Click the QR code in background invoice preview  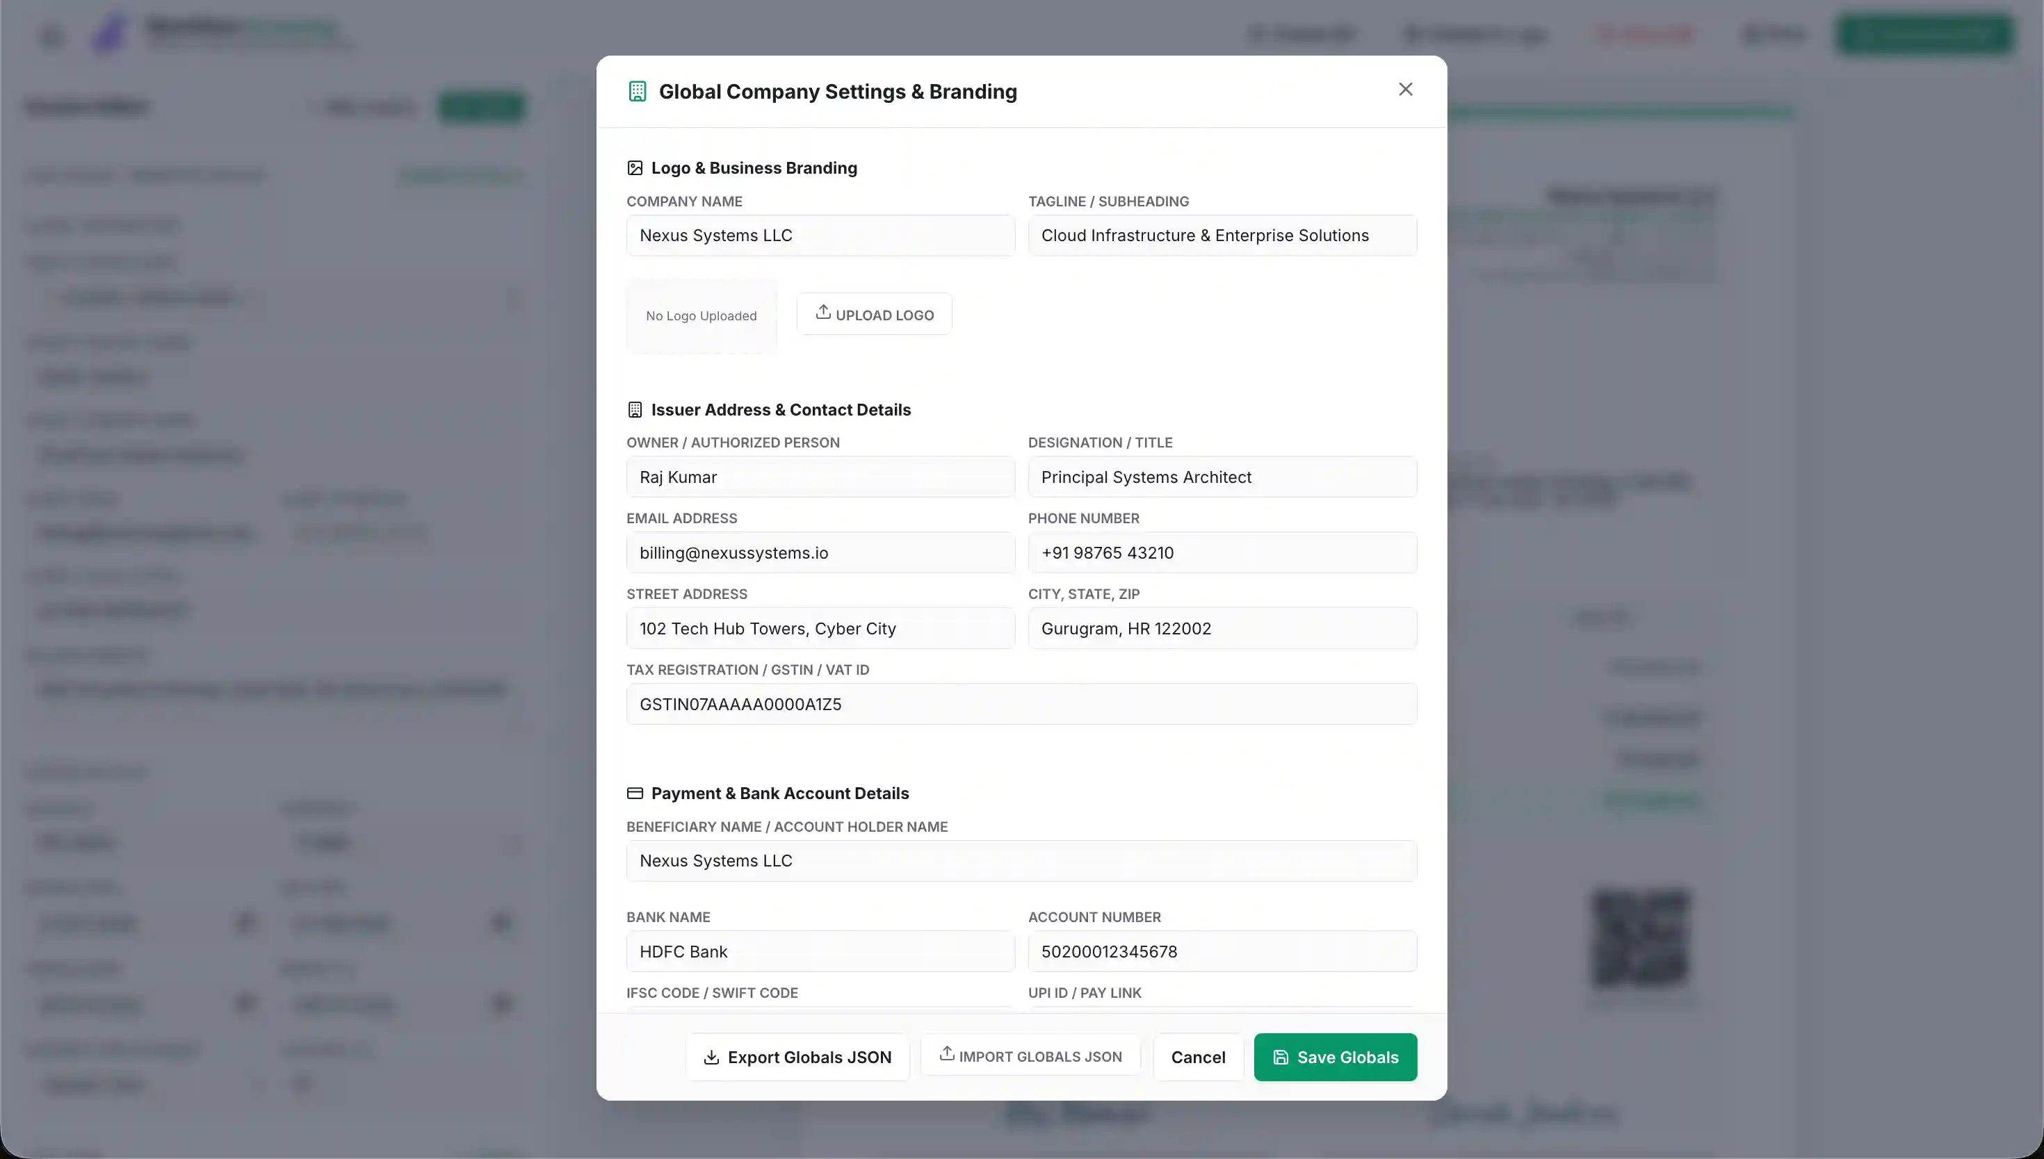(1639, 939)
